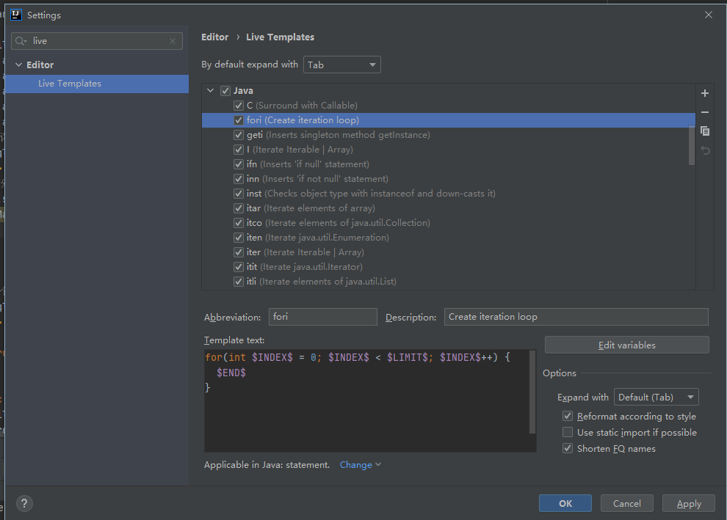Collapse the Java template group

point(211,91)
